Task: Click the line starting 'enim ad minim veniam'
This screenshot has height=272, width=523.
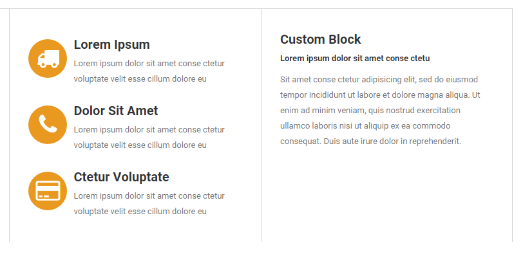Action: 370,110
